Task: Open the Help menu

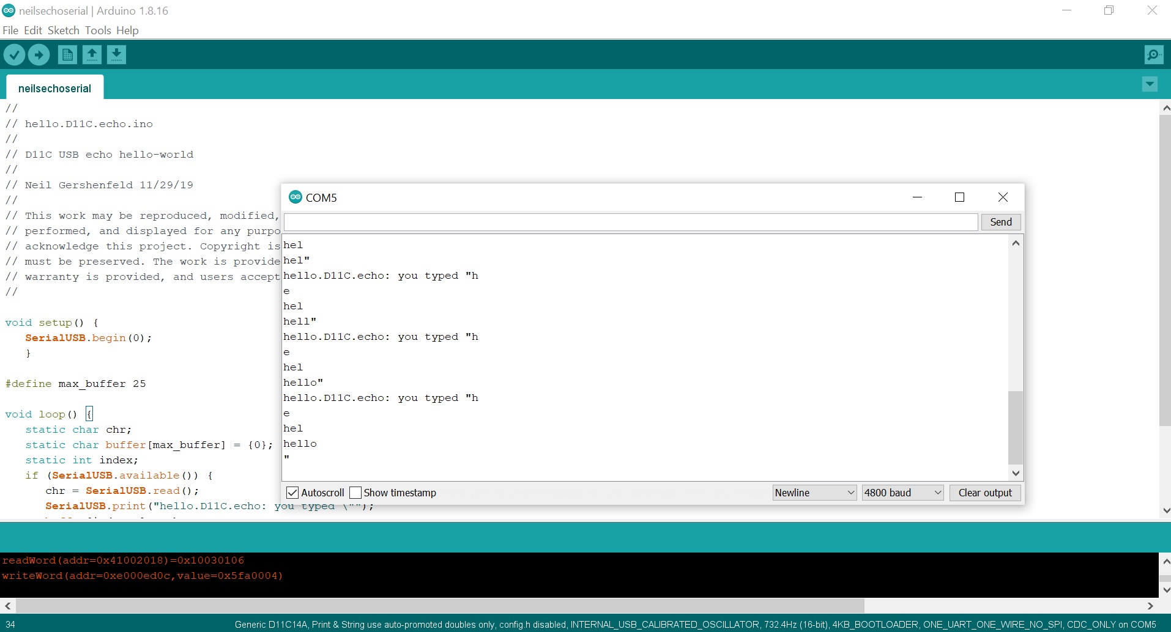Action: (x=127, y=31)
